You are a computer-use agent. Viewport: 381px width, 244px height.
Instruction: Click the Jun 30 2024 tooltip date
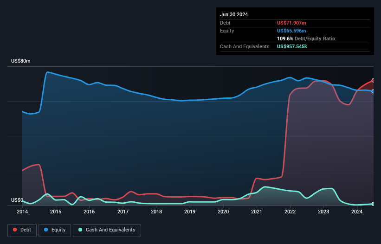(234, 14)
